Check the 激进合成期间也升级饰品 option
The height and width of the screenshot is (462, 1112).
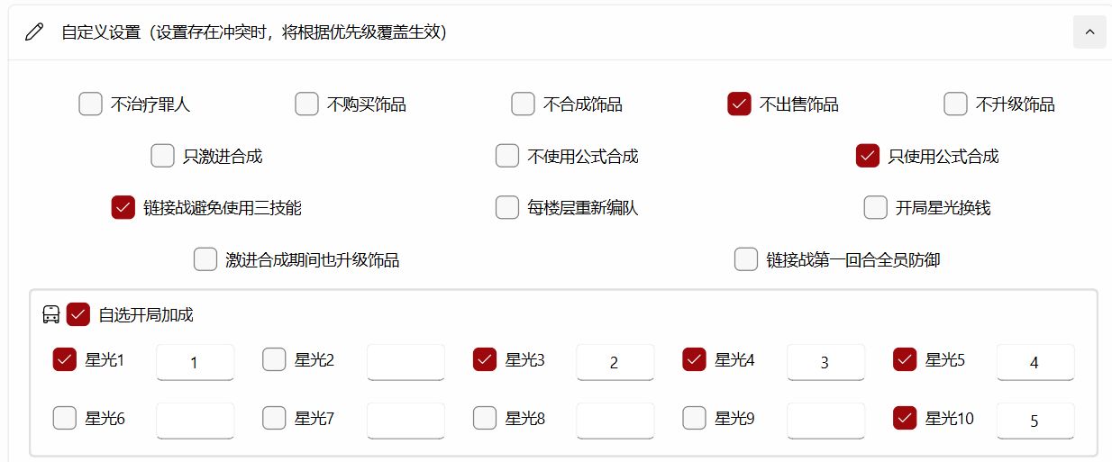[x=205, y=259]
